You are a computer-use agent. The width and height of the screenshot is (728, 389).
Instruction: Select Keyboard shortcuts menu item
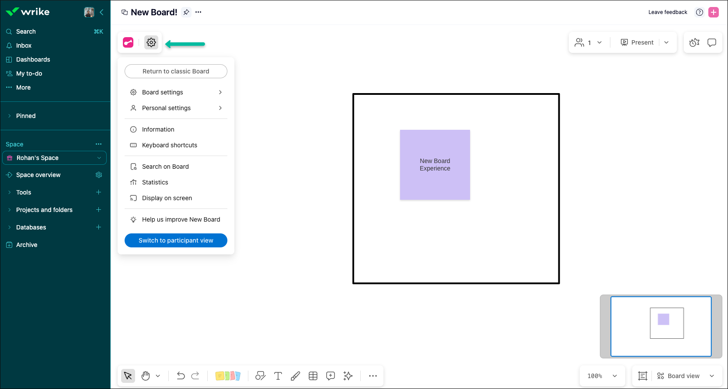[170, 145]
